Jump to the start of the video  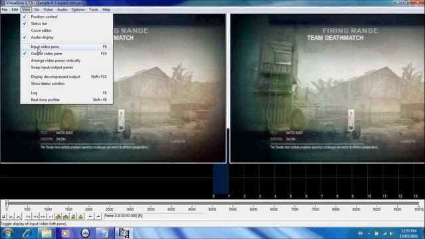(28, 216)
